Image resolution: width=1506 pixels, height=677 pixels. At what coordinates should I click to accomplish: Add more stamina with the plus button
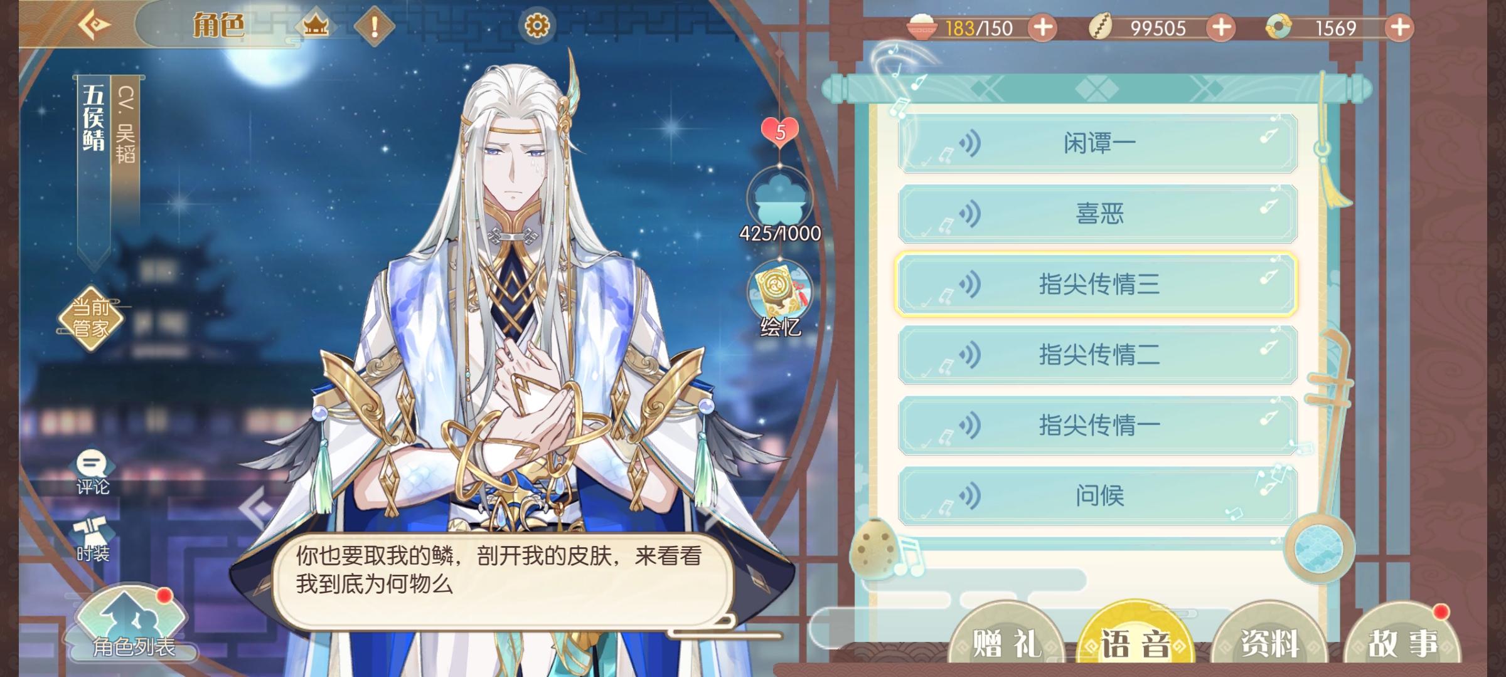(1043, 28)
